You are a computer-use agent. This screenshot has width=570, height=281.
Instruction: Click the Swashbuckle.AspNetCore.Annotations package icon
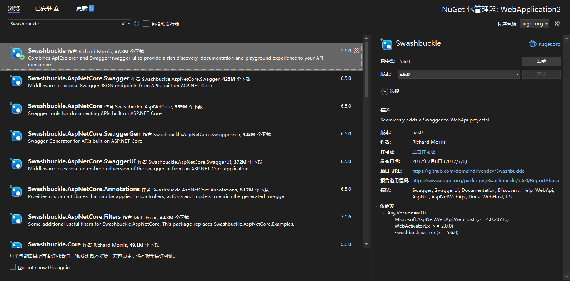16,191
